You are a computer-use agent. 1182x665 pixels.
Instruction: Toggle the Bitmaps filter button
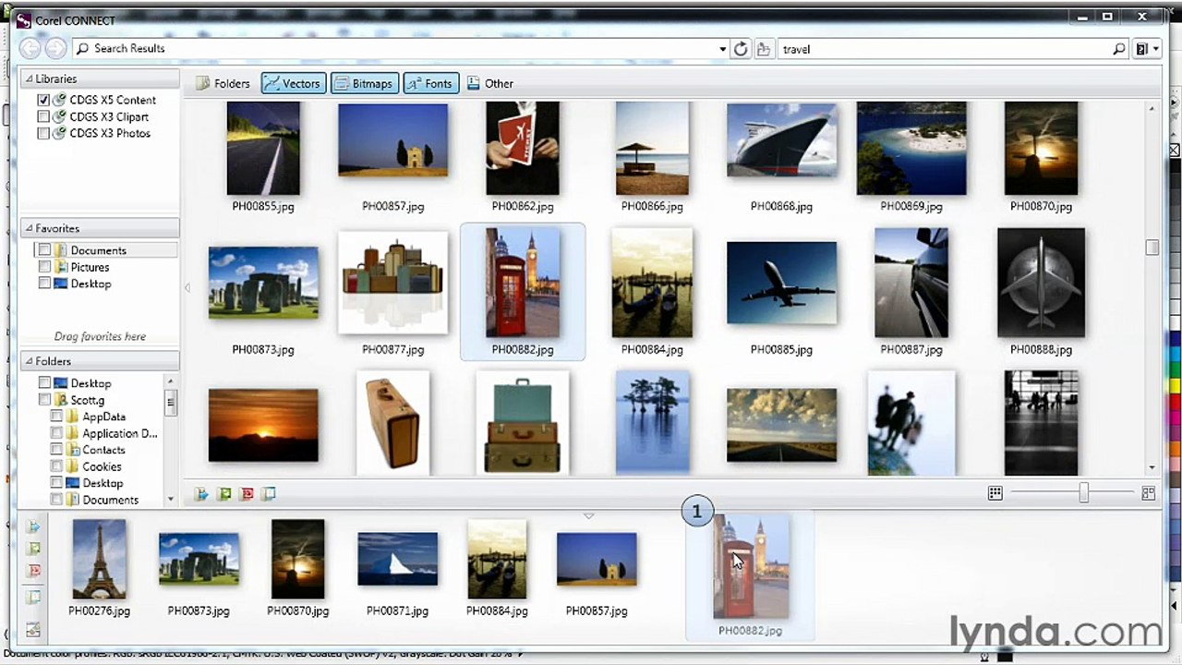(363, 83)
